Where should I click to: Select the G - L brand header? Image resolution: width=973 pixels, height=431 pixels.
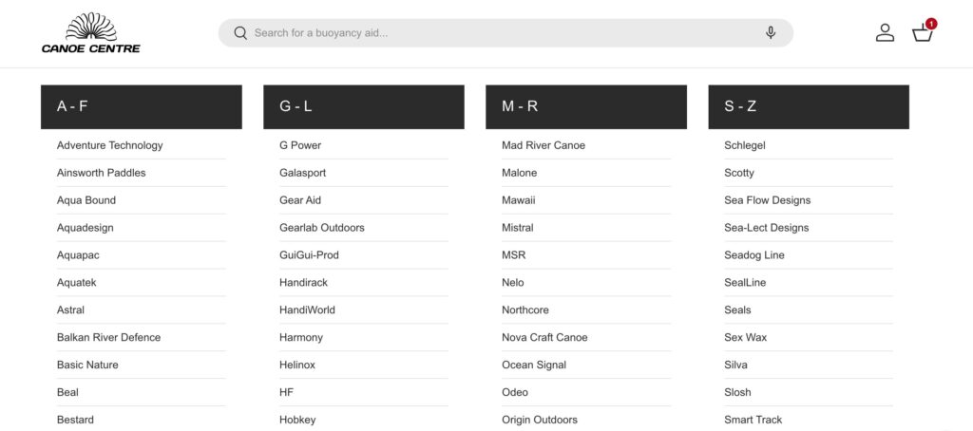click(x=363, y=106)
